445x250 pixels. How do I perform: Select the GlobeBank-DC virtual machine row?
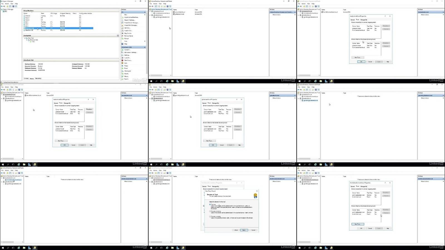(x=58, y=30)
